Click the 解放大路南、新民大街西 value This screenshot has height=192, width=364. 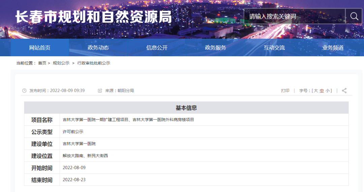[85, 156]
